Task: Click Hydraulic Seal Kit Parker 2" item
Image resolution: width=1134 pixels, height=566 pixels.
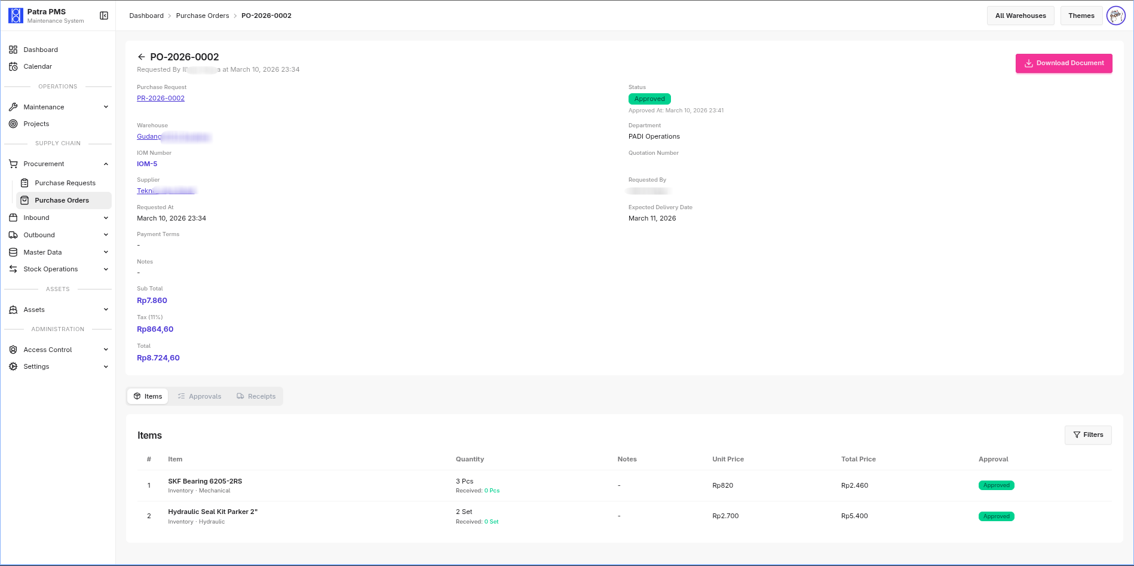Action: [213, 512]
